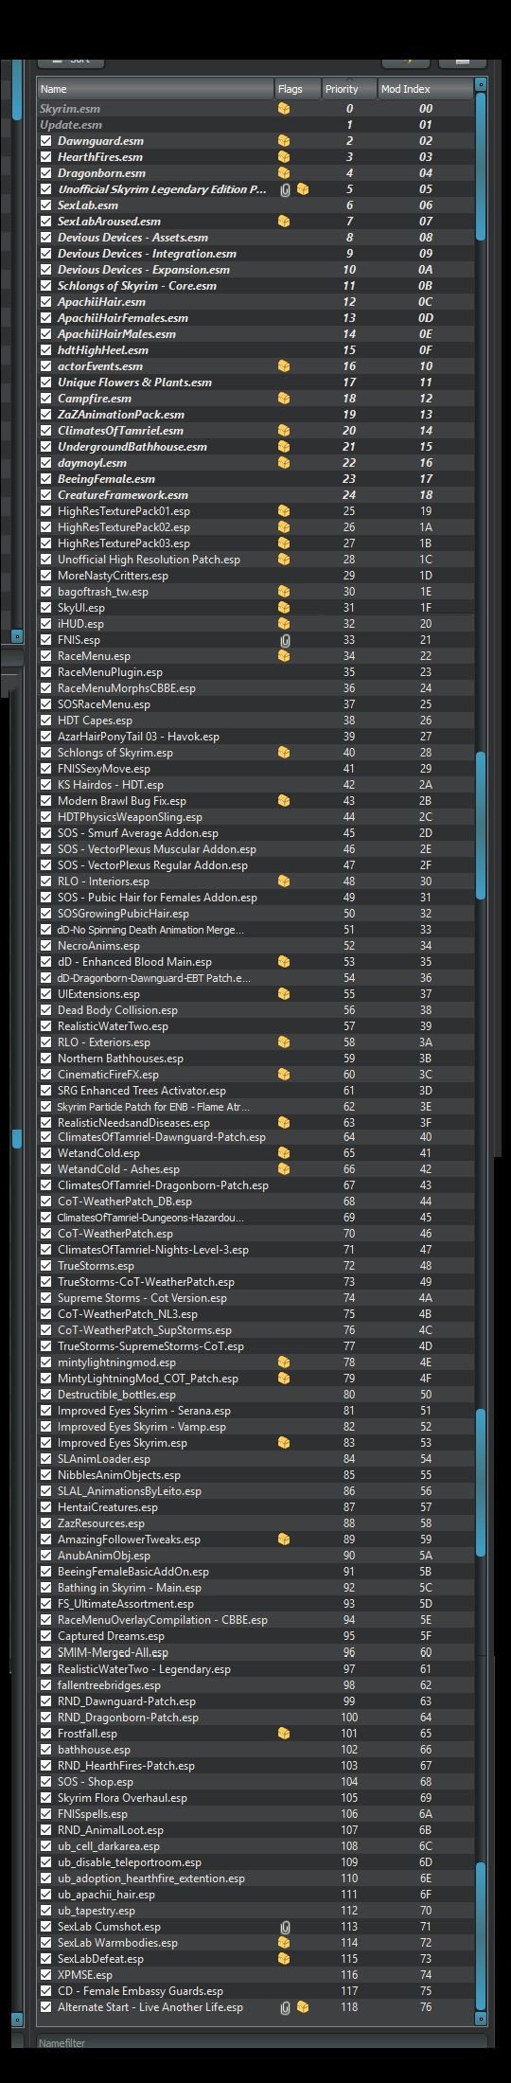Click the archive flag for Modern Brawl Bug Fix.esp
The width and height of the screenshot is (511, 2083).
pos(284,801)
